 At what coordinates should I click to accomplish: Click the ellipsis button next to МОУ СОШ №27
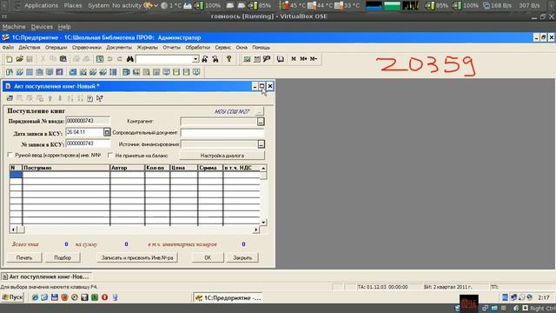coord(260,111)
